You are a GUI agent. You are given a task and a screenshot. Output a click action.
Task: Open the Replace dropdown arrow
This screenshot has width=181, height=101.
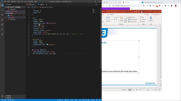[x=147, y=19]
